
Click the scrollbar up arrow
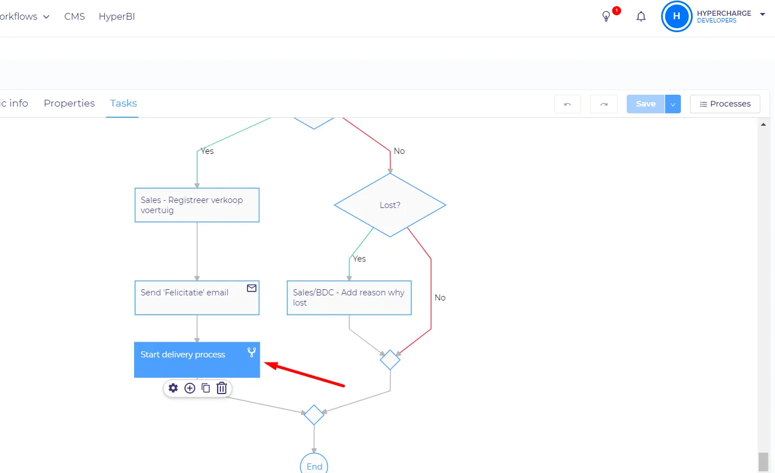pos(764,124)
